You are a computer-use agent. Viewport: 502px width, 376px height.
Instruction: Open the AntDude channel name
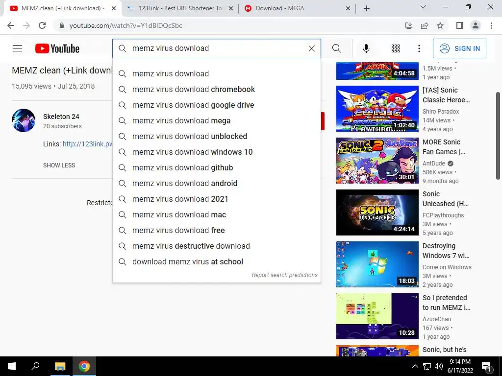434,164
